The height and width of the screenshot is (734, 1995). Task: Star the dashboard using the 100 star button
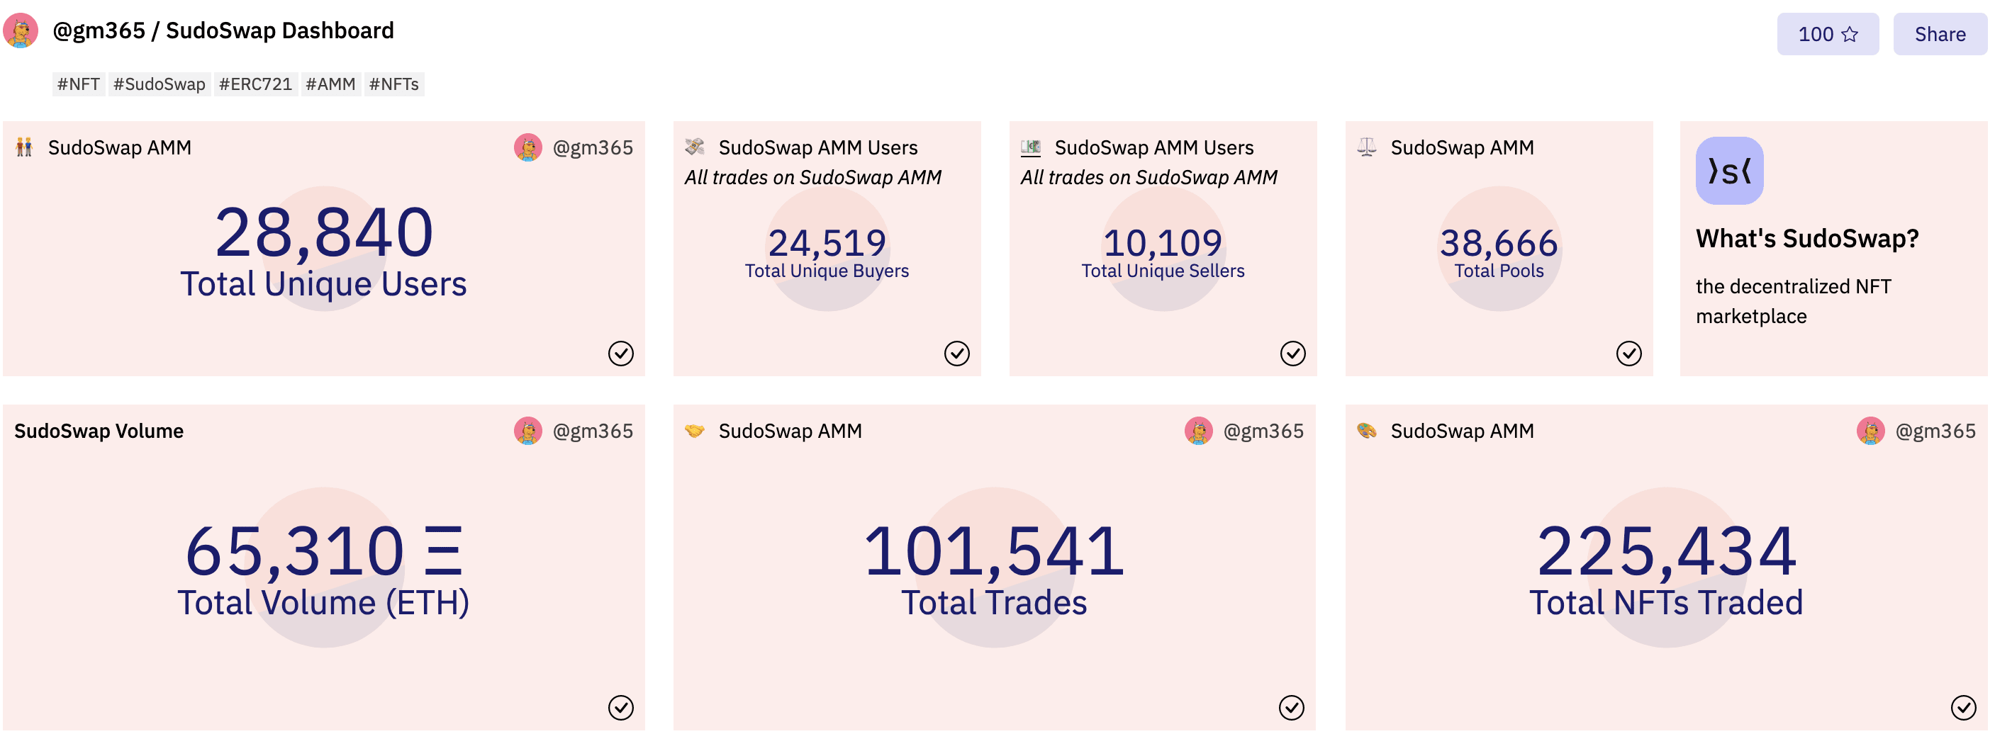point(1828,34)
